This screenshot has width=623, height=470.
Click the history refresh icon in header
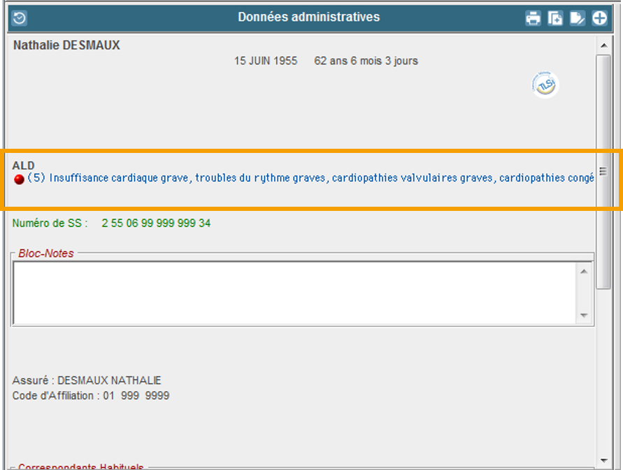[20, 18]
